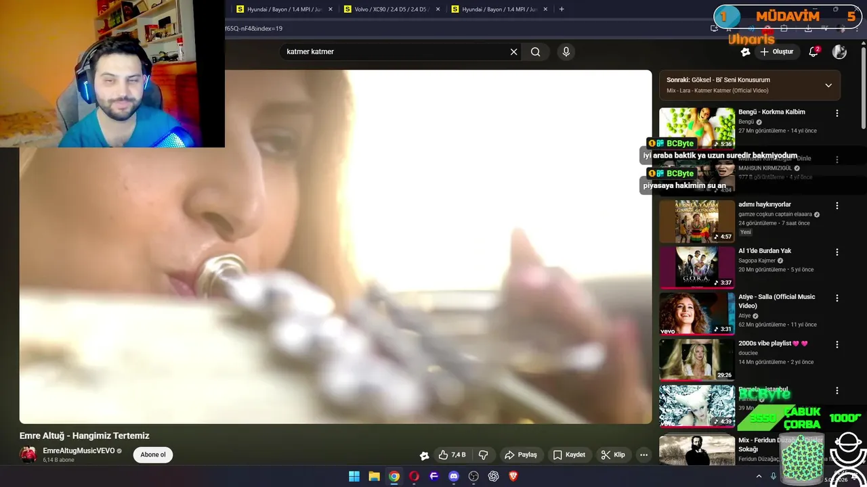Open the sparkle icon beside the Oluştur button
This screenshot has height=487, width=867.
745,51
